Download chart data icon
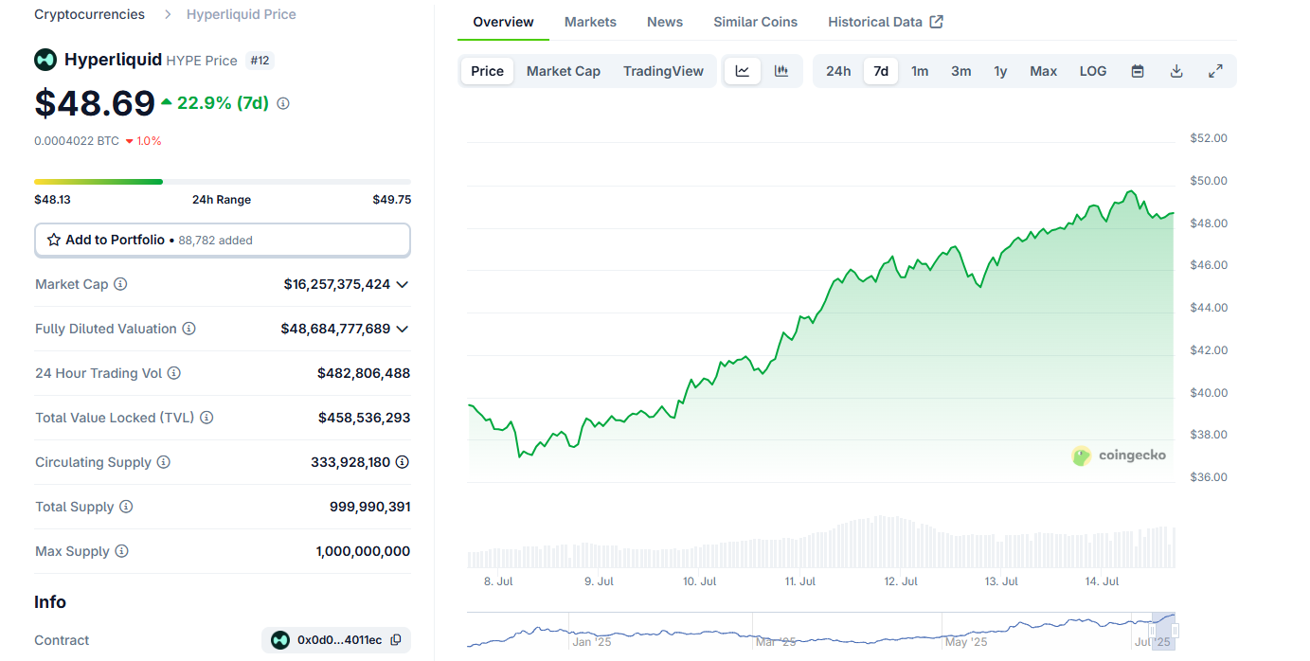The height and width of the screenshot is (661, 1310). 1176,71
